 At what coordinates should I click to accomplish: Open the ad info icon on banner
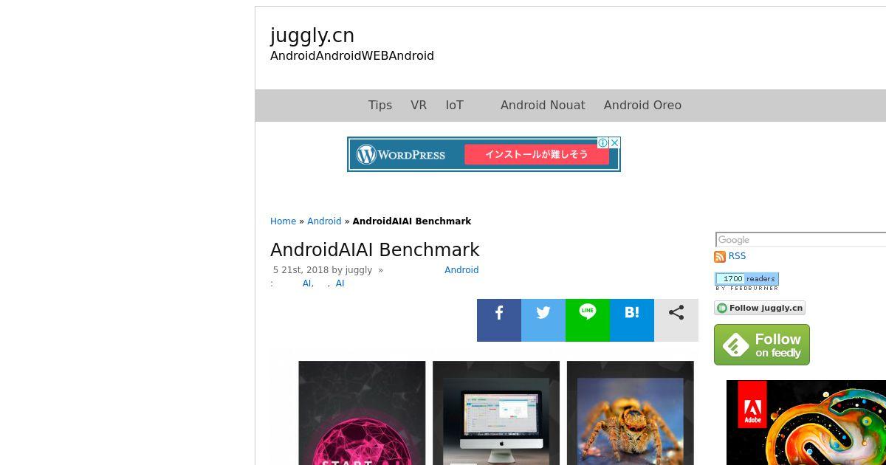coord(603,143)
